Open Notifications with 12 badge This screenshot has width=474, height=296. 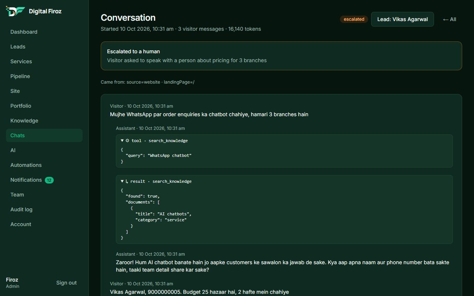tap(44, 180)
